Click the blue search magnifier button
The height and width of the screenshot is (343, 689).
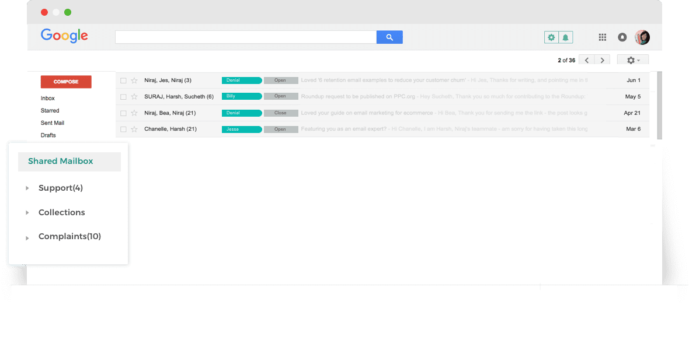point(389,37)
